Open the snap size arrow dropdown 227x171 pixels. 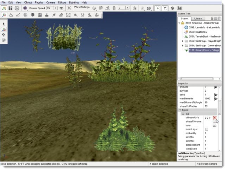(x=127, y=8)
